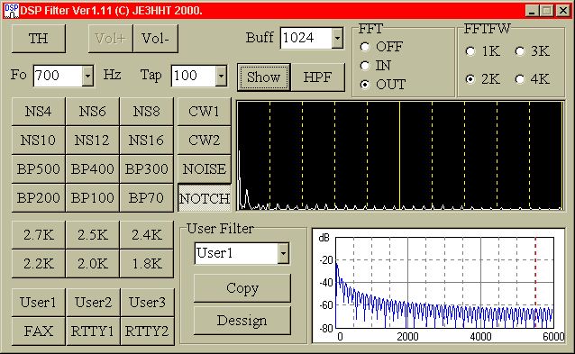Image resolution: width=575 pixels, height=354 pixels.
Task: Choose the BP70 bandpass filter
Action: coord(146,198)
